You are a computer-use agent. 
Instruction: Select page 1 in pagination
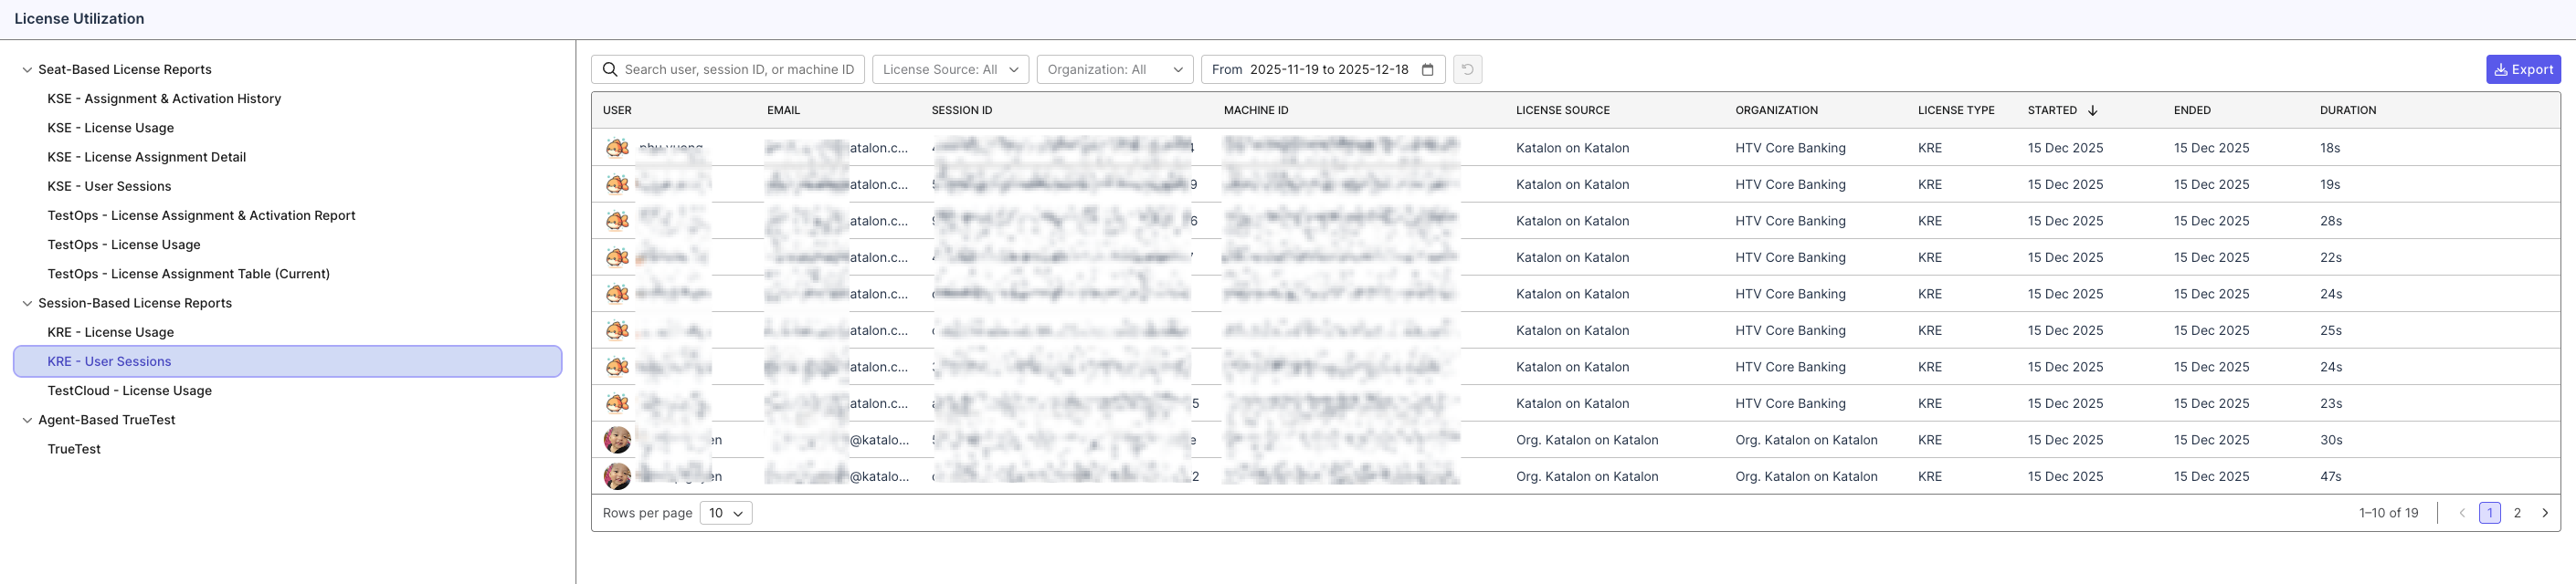(2490, 513)
